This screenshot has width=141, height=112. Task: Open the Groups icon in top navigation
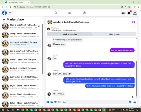84,13
